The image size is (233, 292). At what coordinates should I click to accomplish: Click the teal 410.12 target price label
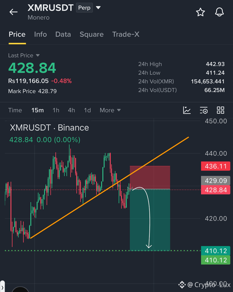click(216, 251)
